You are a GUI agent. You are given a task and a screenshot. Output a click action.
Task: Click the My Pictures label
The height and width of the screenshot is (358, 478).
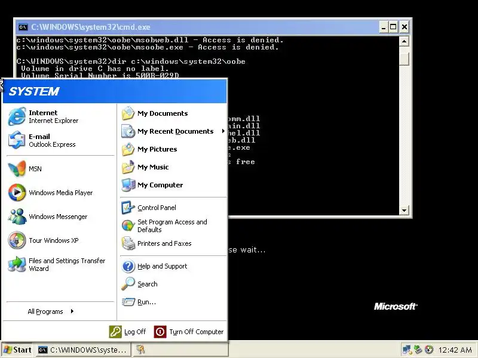(157, 149)
